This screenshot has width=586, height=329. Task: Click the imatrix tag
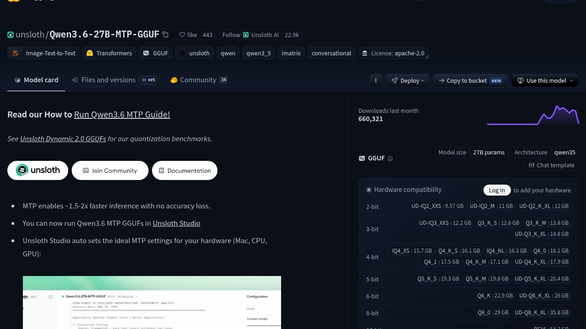291,53
